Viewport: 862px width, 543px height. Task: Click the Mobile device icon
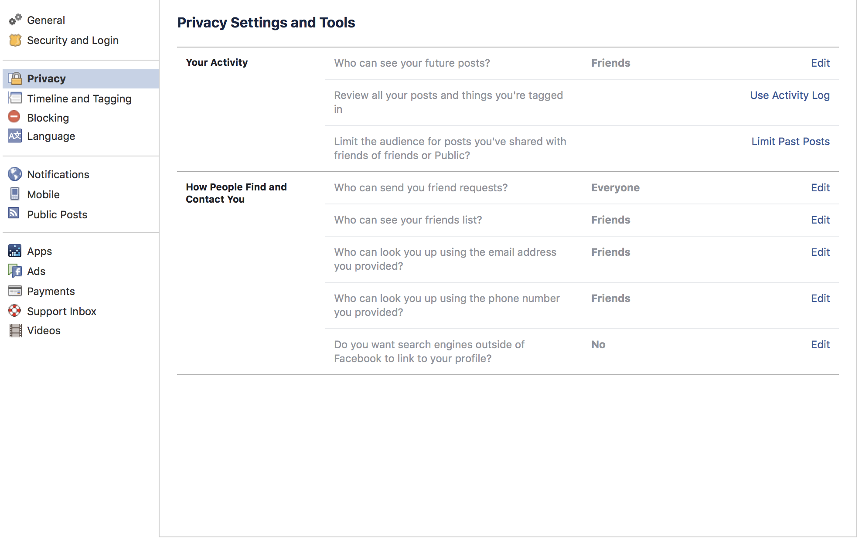[x=14, y=194]
